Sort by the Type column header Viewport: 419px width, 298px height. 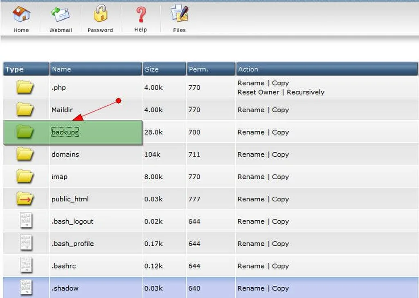coord(26,69)
